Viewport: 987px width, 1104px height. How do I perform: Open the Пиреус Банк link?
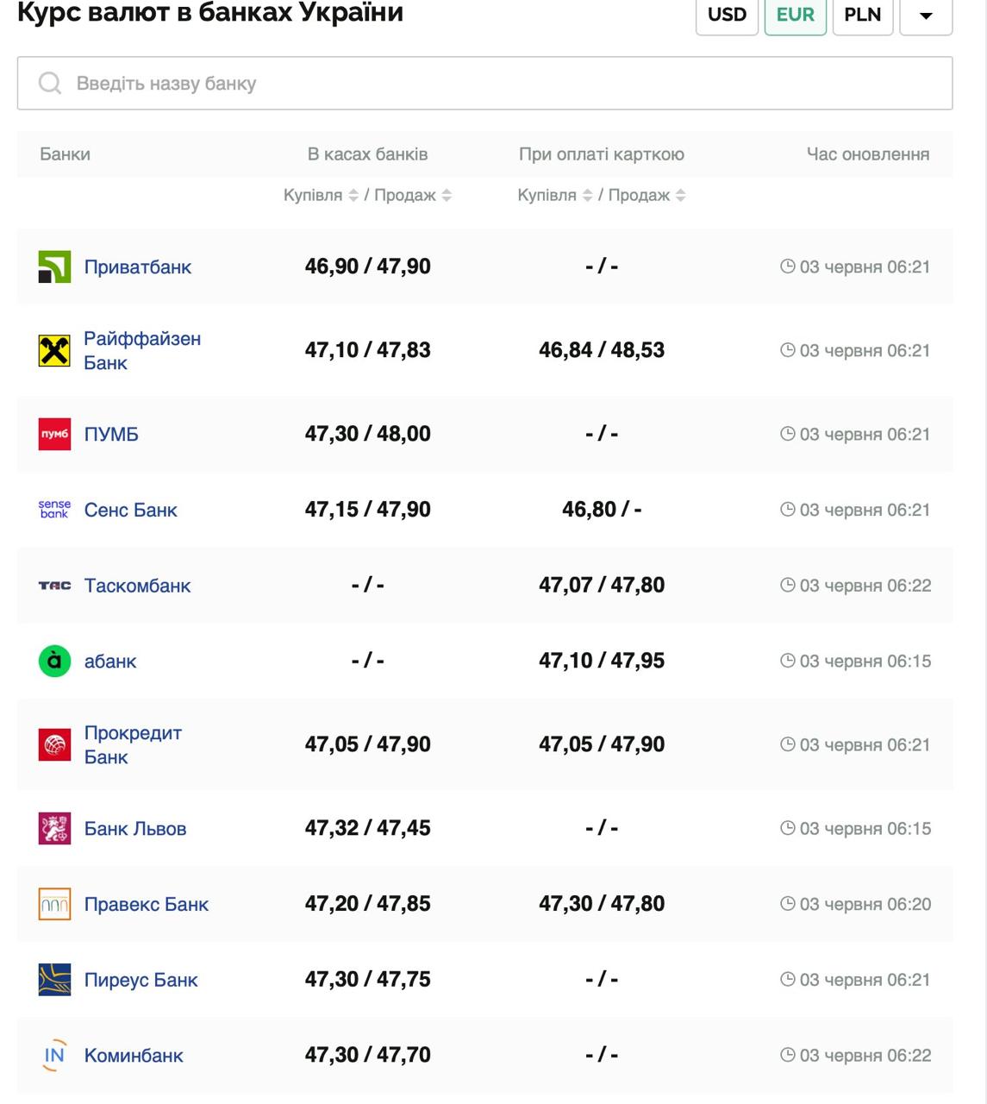click(x=141, y=980)
